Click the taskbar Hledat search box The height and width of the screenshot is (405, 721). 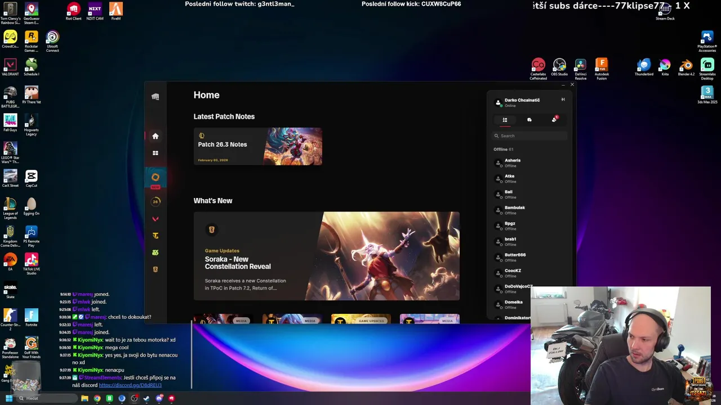47,398
